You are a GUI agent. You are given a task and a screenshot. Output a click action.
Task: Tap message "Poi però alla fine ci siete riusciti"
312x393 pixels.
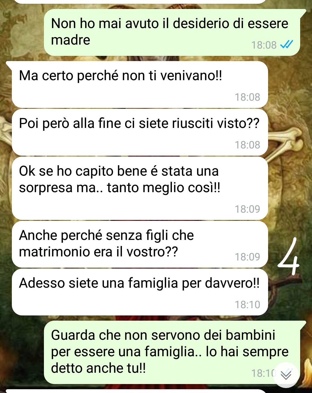140,132
